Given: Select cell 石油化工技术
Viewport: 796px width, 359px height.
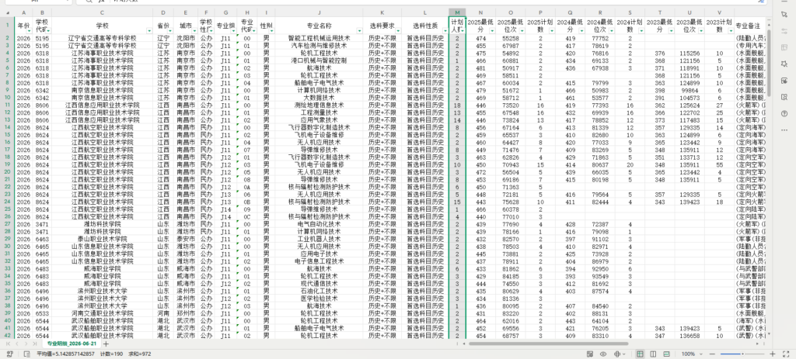Looking at the screenshot, I should [319, 291].
